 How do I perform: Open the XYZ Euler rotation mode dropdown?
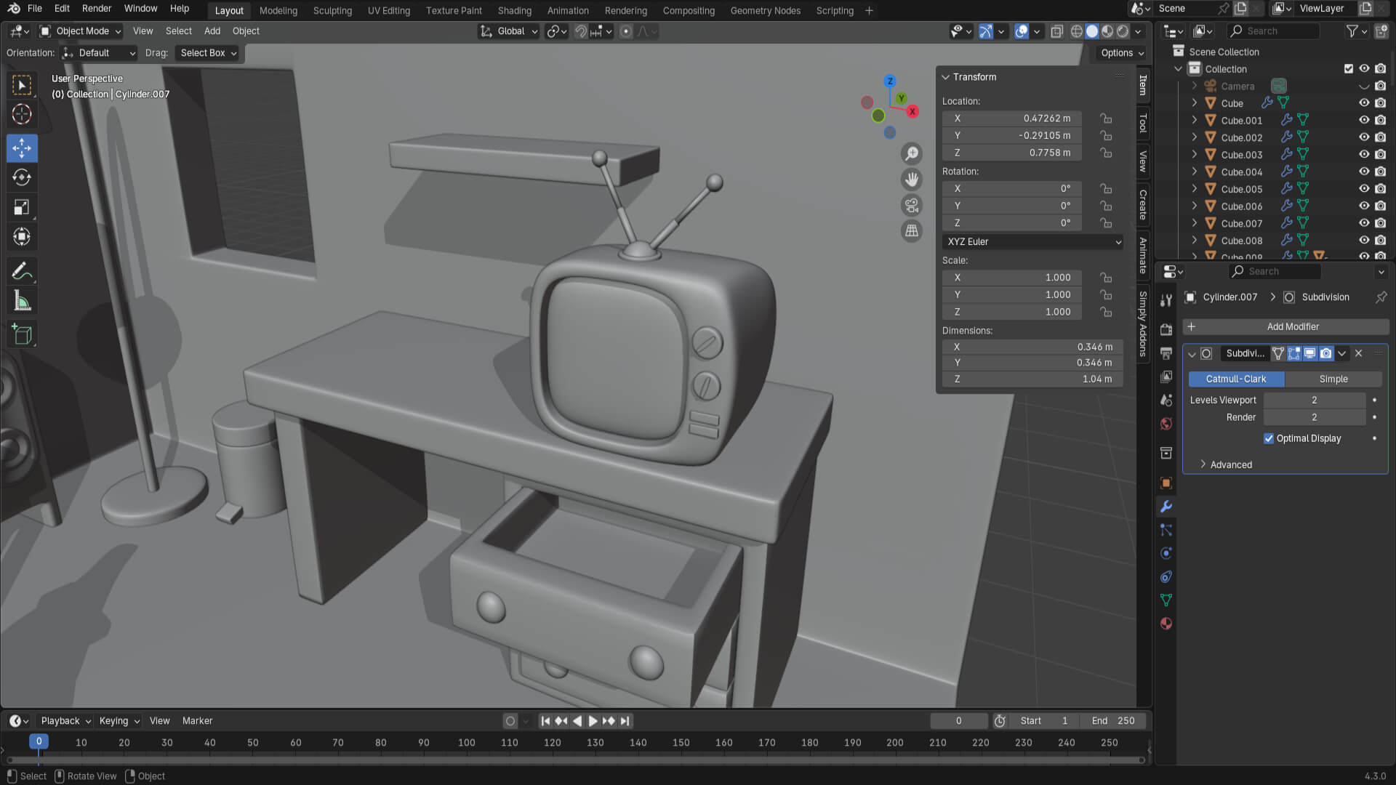coord(1032,242)
